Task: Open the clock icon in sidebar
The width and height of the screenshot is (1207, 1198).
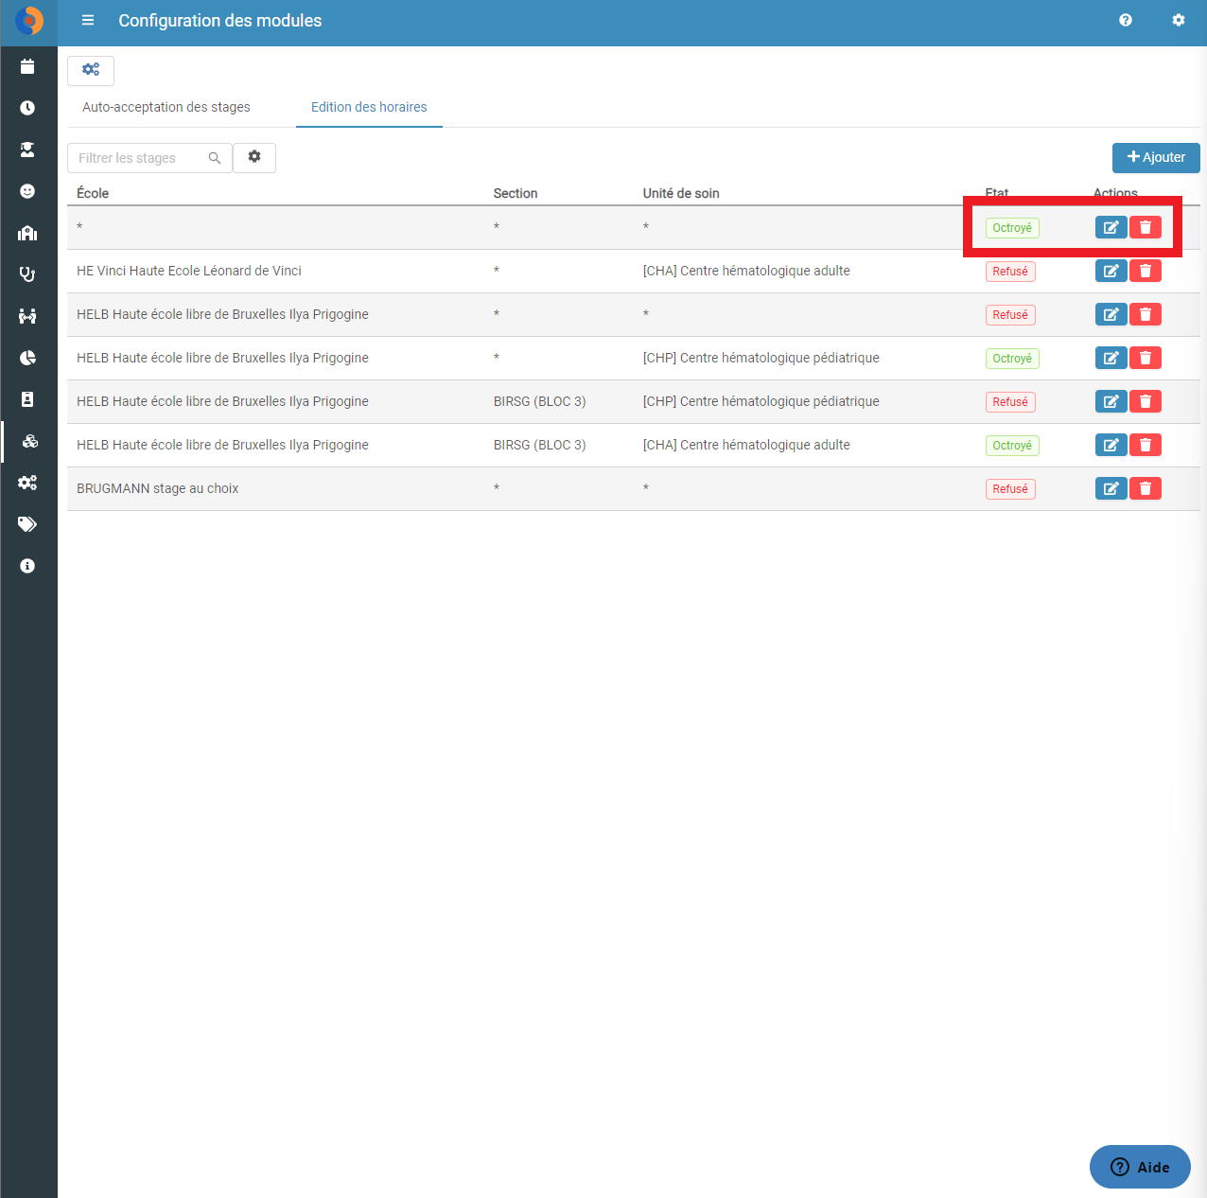Action: tap(27, 108)
